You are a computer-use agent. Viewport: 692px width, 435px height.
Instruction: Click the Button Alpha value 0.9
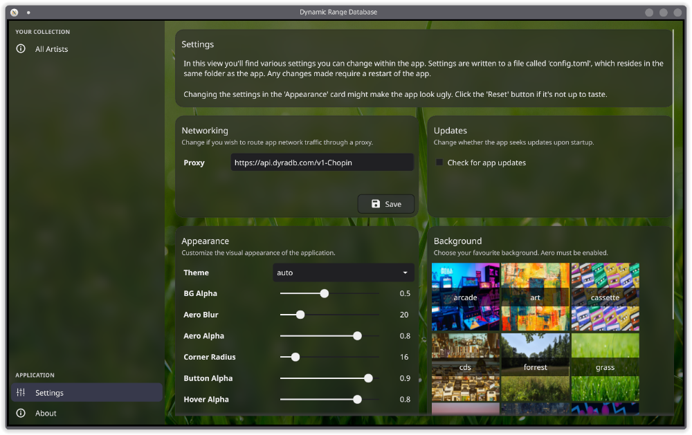(405, 378)
